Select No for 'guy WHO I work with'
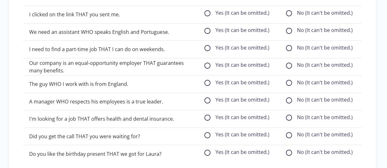This screenshot has width=387, height=168. 289,83
